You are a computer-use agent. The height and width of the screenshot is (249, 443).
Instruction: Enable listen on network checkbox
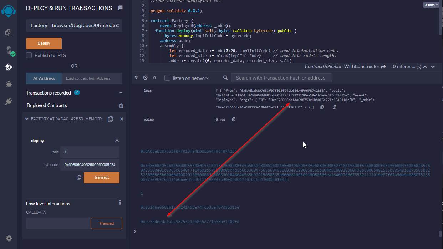pos(167,78)
